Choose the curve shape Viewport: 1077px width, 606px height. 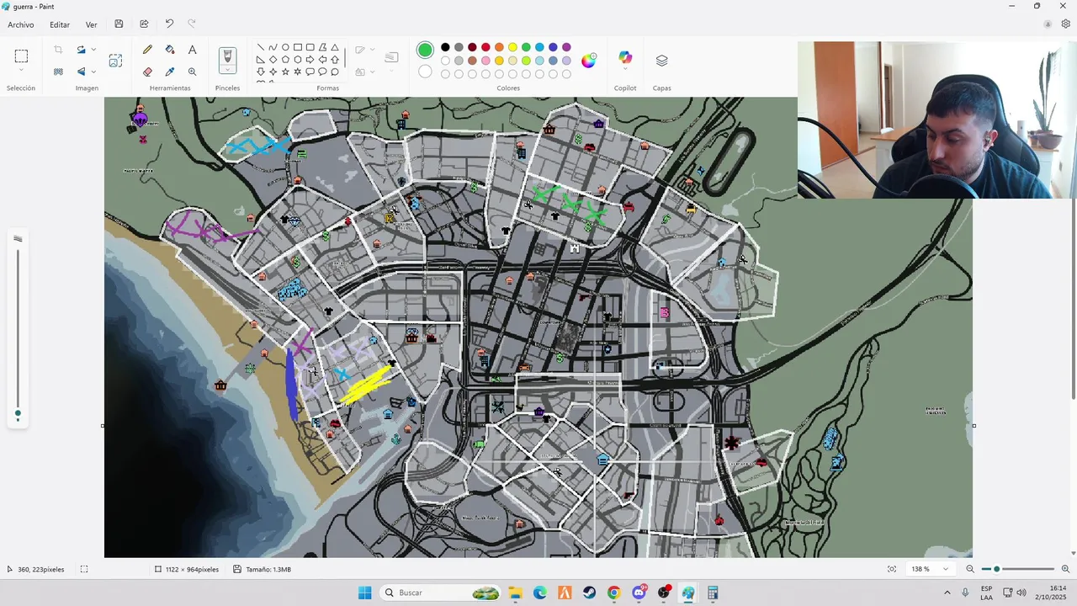273,47
